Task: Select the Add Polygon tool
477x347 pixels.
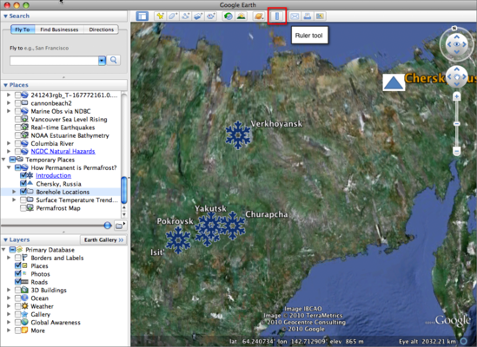Action: pyautogui.click(x=173, y=16)
